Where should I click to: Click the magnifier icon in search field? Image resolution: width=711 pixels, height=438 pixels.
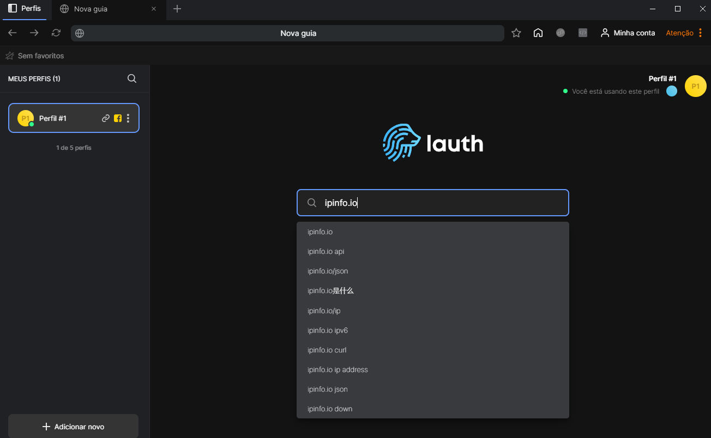point(312,203)
